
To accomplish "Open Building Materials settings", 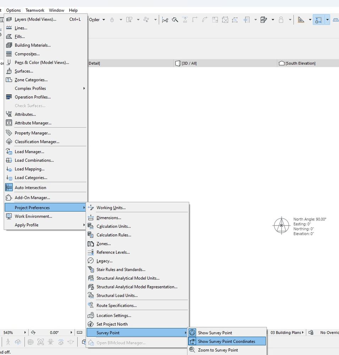I will click(45, 45).
